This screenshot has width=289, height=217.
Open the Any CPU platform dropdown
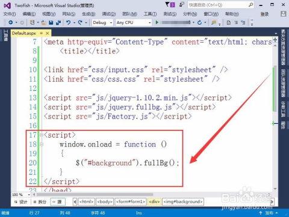pyautogui.click(x=134, y=22)
